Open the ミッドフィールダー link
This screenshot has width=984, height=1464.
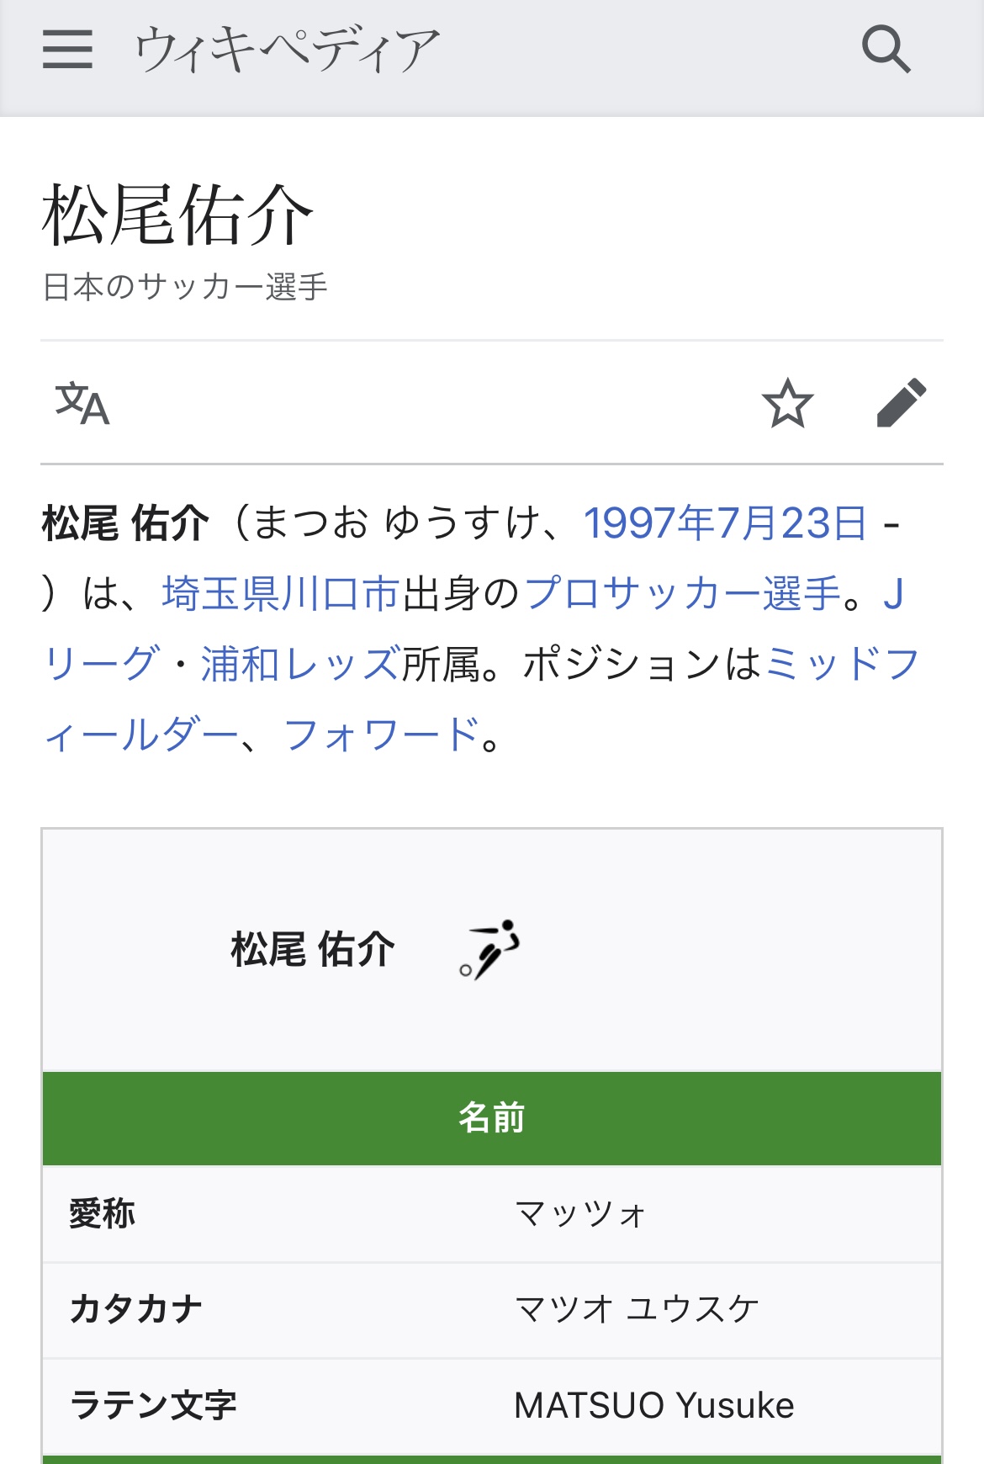(x=842, y=665)
